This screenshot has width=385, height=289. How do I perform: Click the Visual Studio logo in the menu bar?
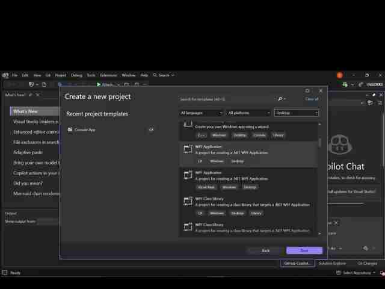tap(5, 75)
